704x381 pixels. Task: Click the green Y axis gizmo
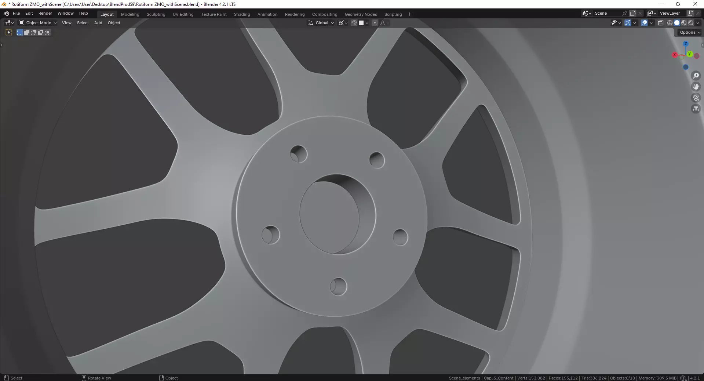pos(690,54)
